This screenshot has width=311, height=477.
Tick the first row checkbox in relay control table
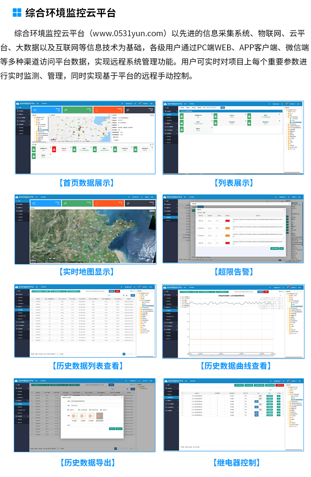pyautogui.click(x=183, y=395)
